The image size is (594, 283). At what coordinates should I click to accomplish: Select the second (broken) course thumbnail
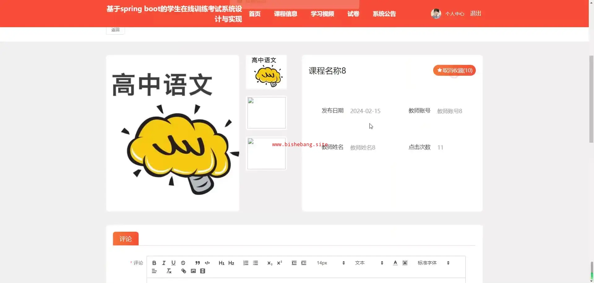coord(266,113)
